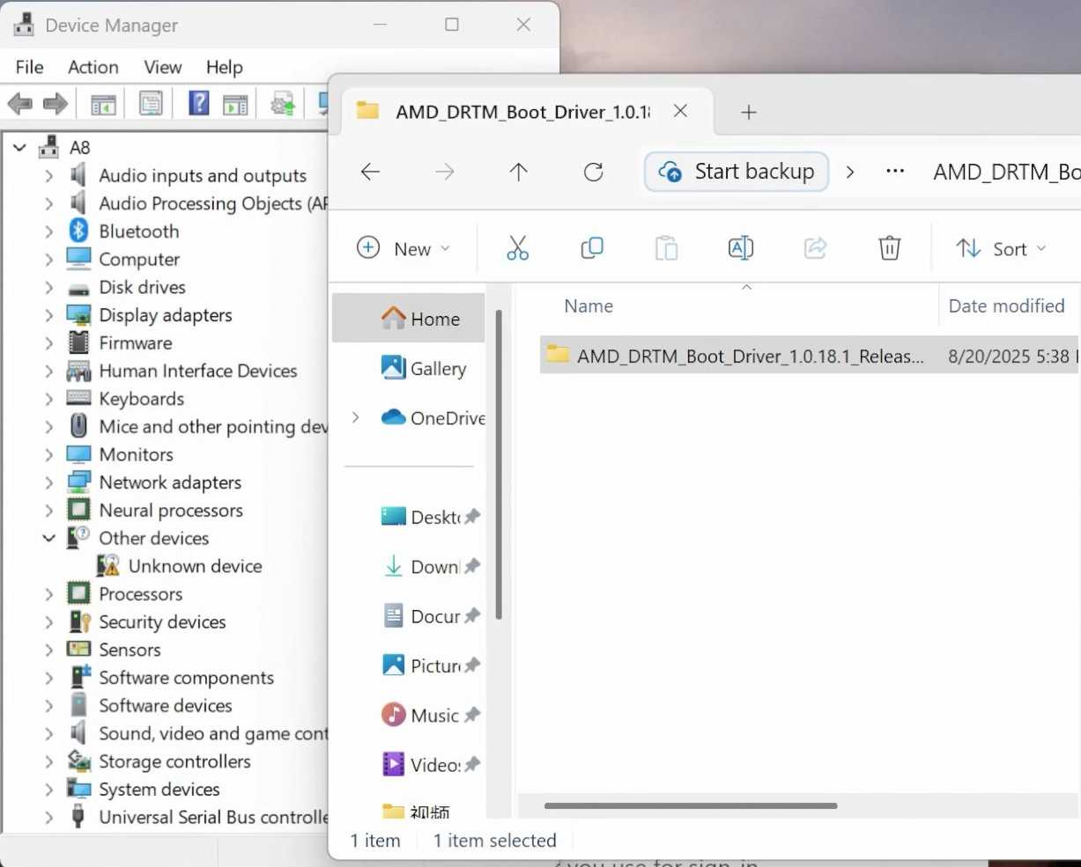Screen dimensions: 1081x867
Task: Open the View menu in Device Manager
Action: pos(163,67)
